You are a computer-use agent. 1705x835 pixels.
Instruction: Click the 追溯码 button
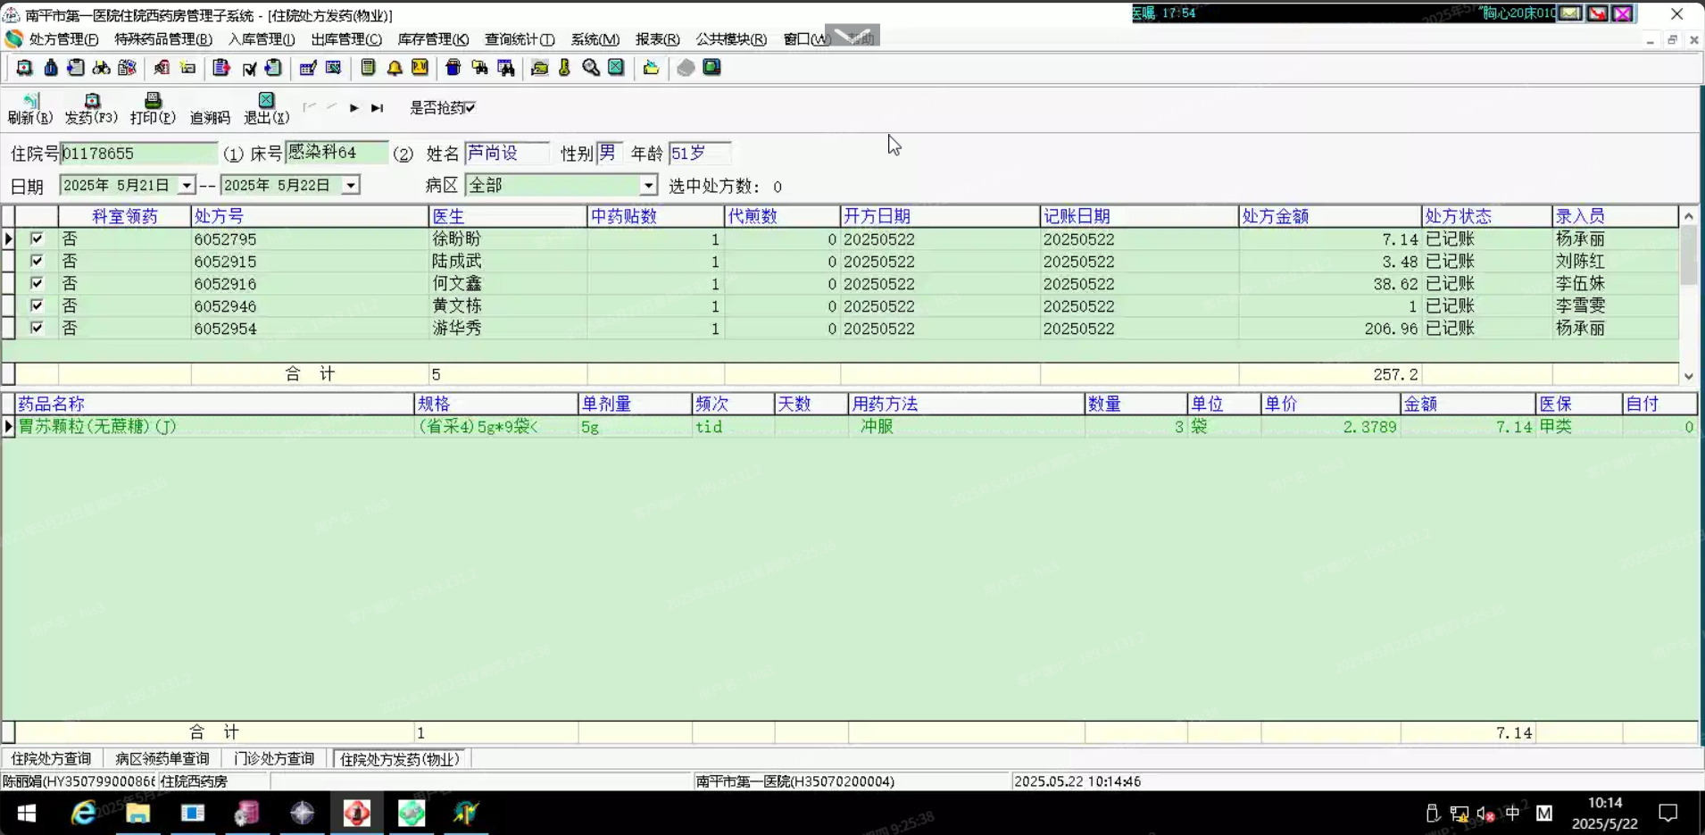coord(210,117)
